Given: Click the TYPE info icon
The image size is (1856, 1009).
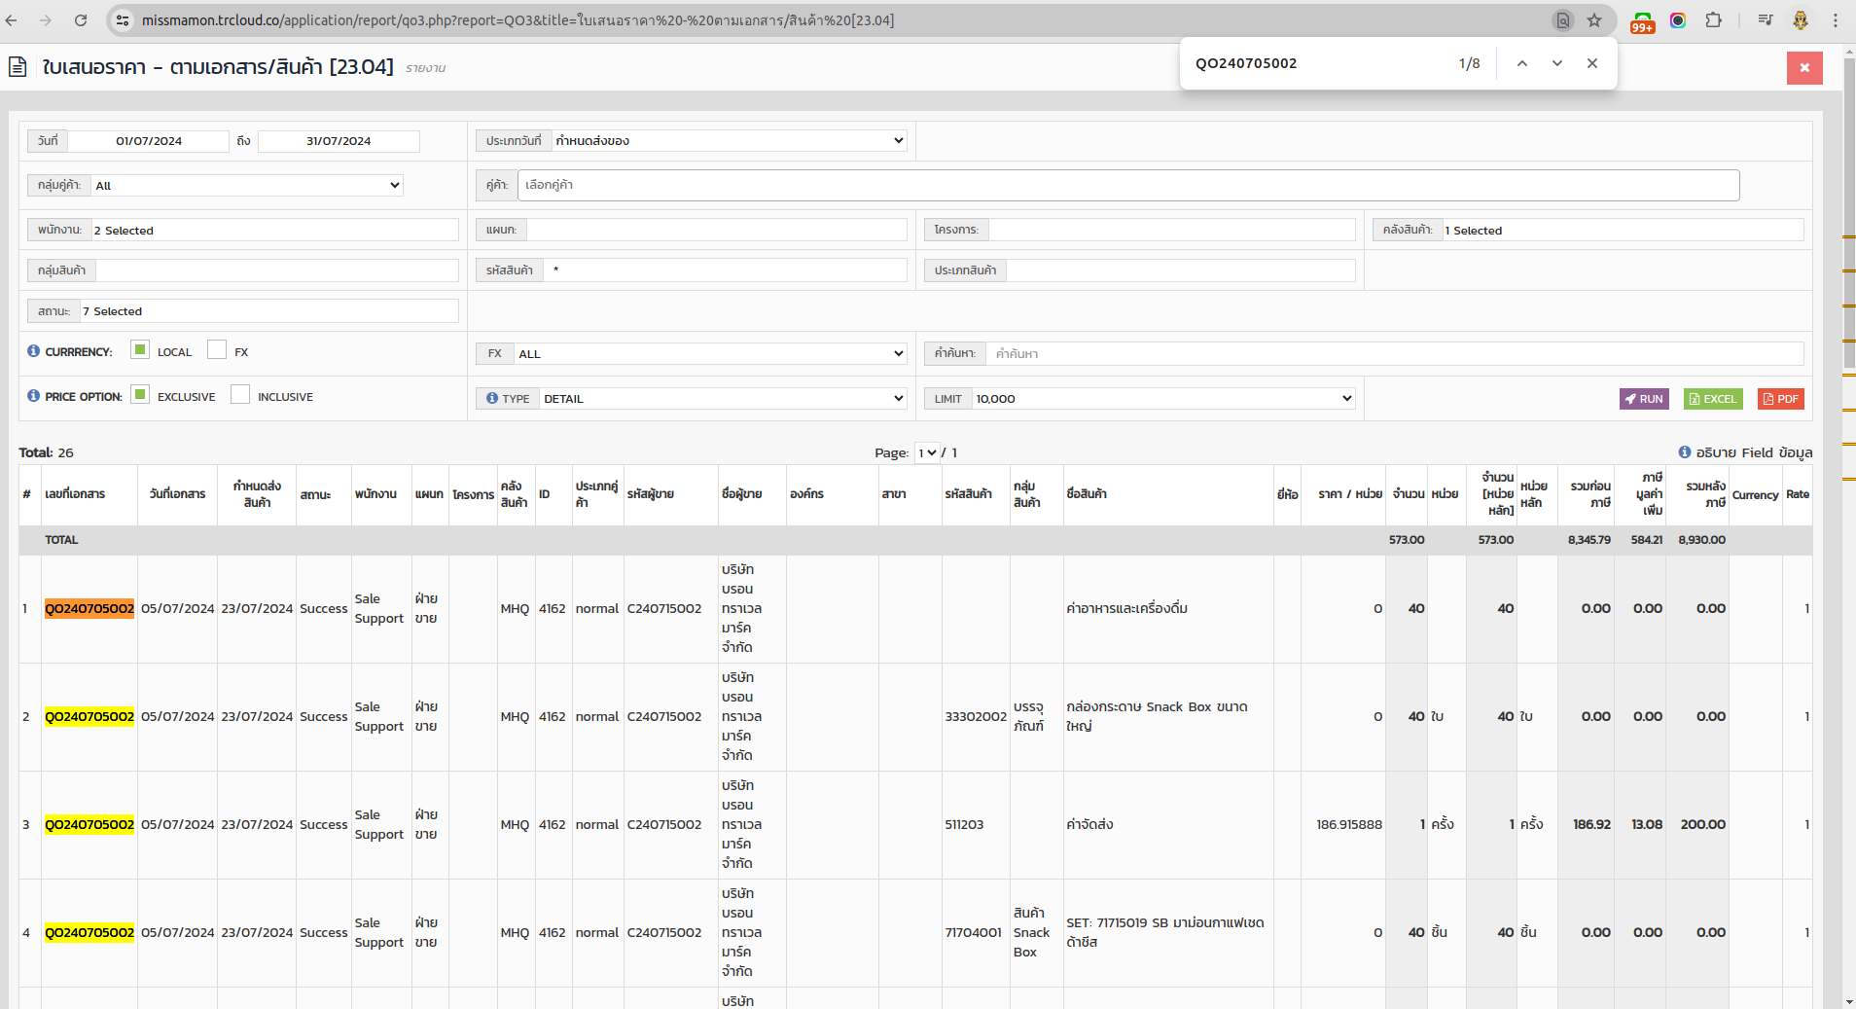Looking at the screenshot, I should [x=492, y=398].
